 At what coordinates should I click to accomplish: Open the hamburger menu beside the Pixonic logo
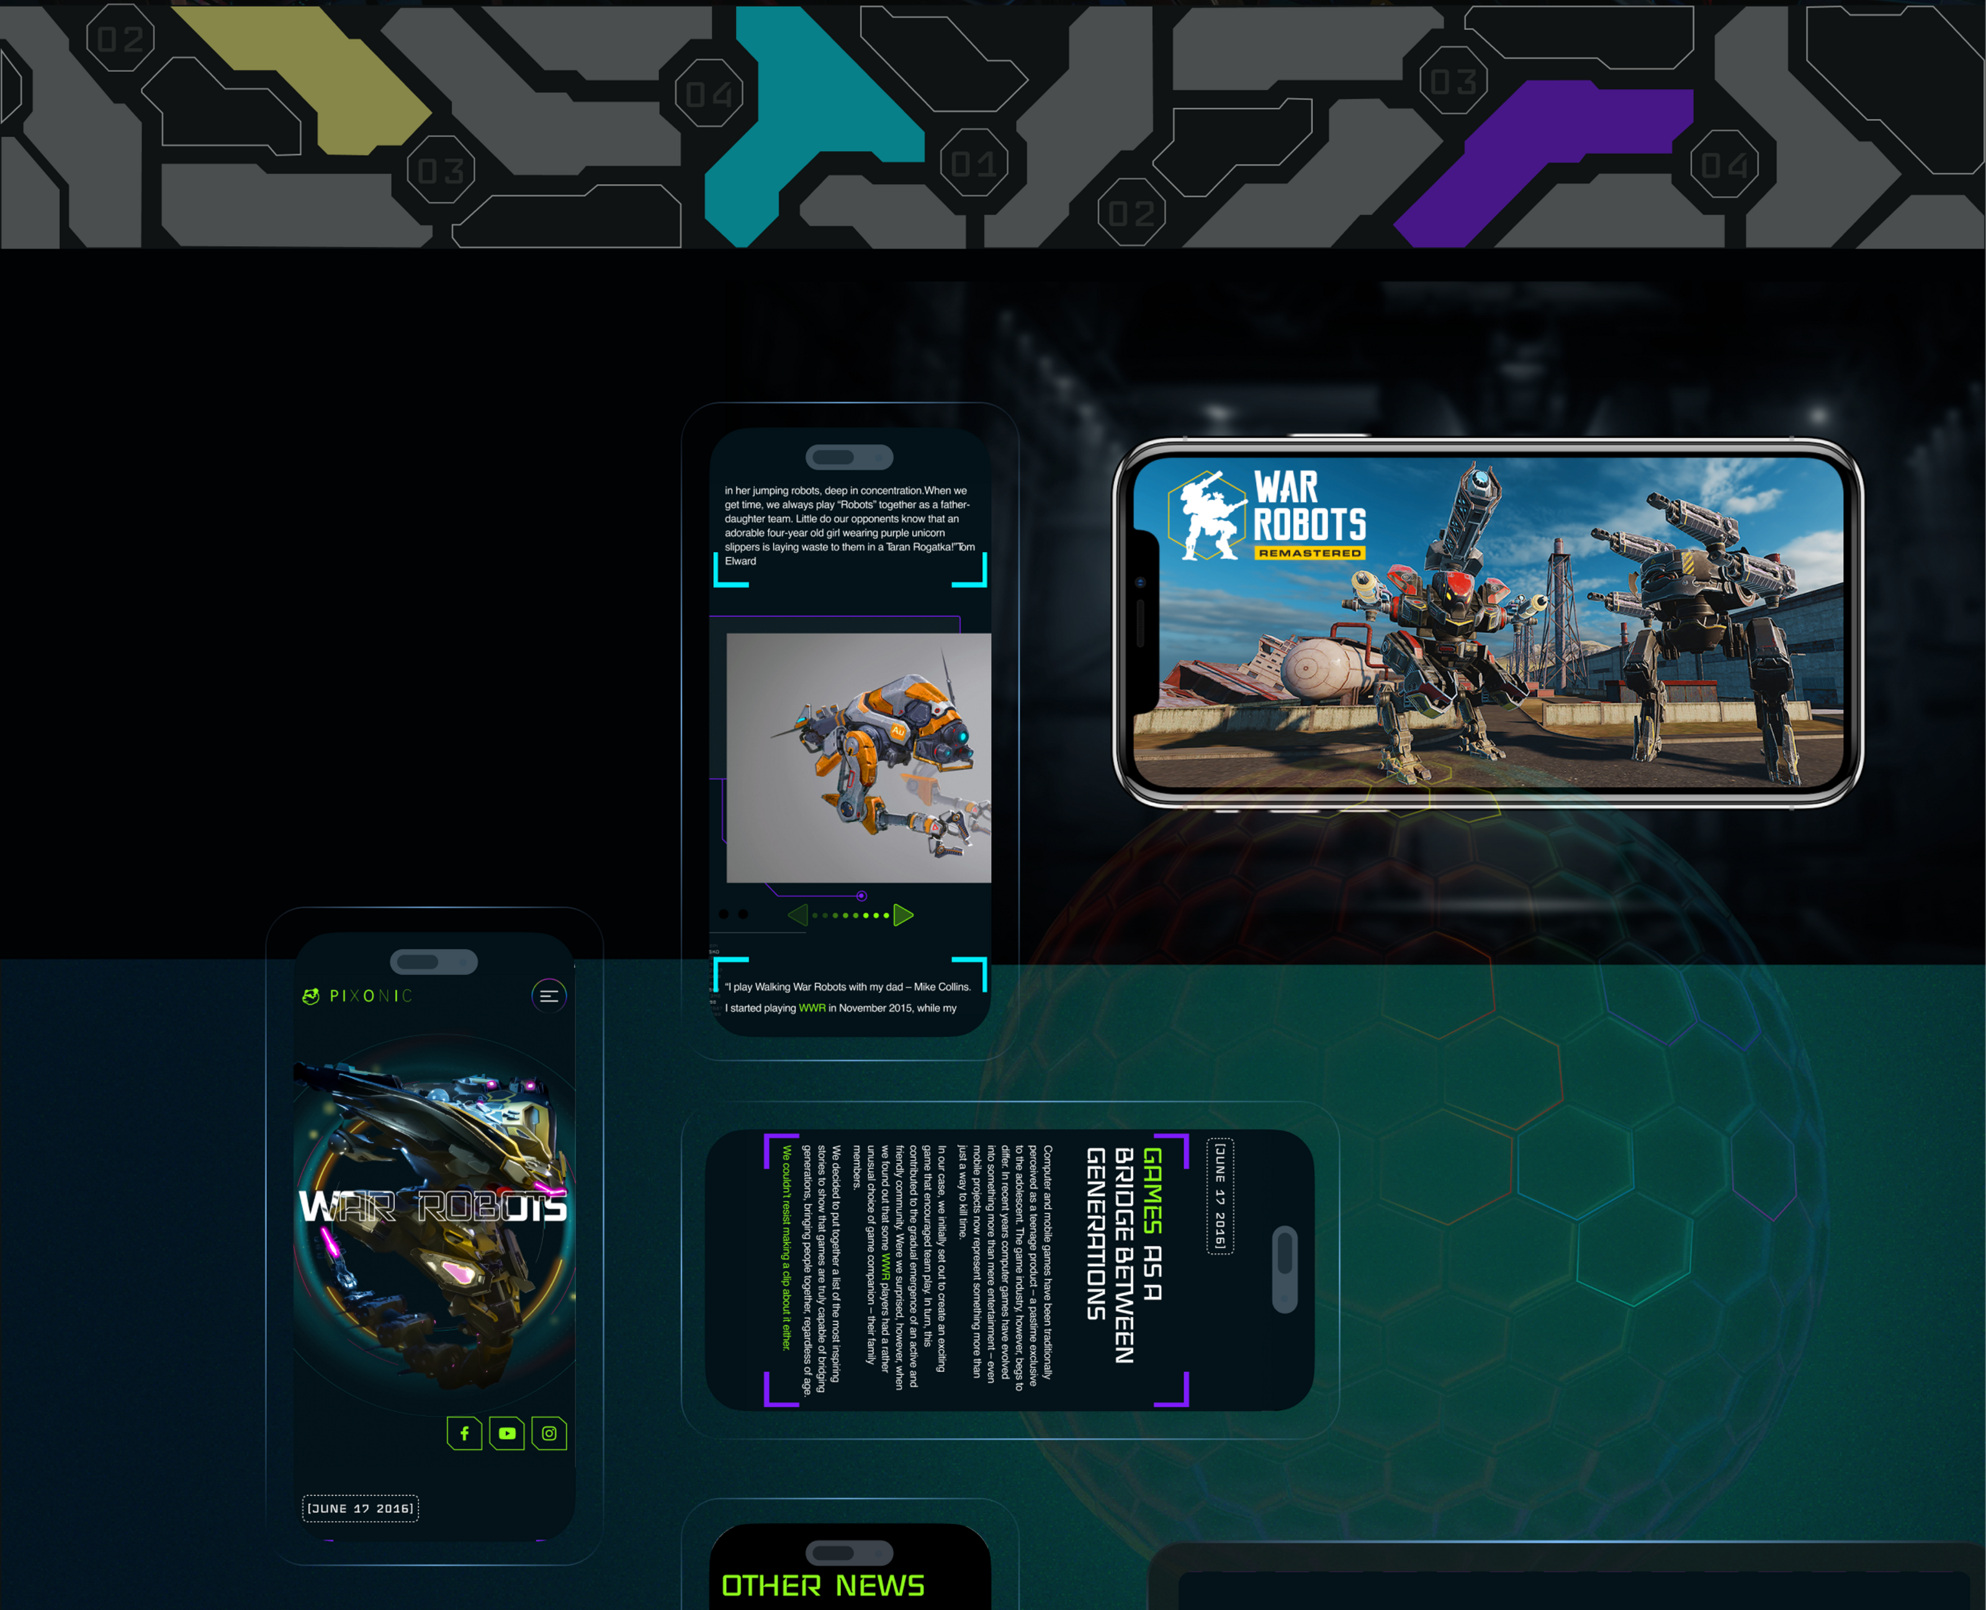(x=548, y=996)
